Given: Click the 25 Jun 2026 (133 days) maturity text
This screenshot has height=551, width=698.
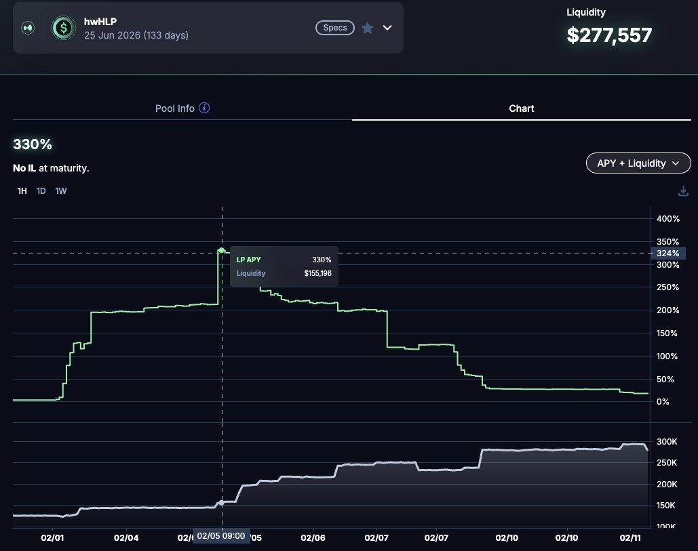Looking at the screenshot, I should click(x=136, y=35).
